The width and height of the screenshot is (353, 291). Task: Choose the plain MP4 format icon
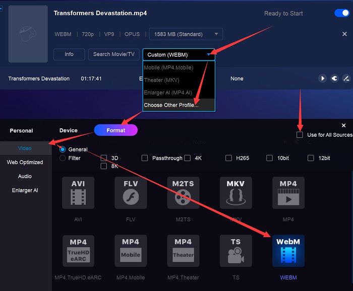tap(288, 193)
